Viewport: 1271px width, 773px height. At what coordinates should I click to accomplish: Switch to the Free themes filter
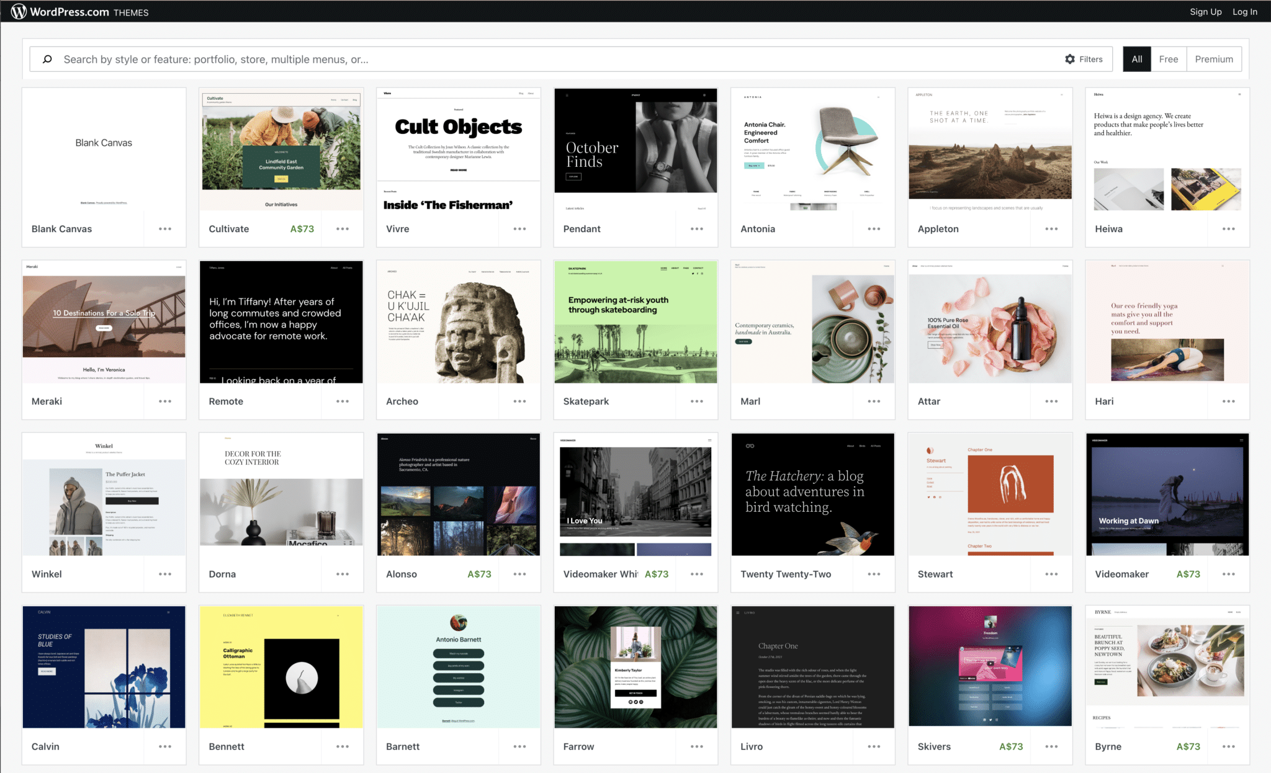1168,60
